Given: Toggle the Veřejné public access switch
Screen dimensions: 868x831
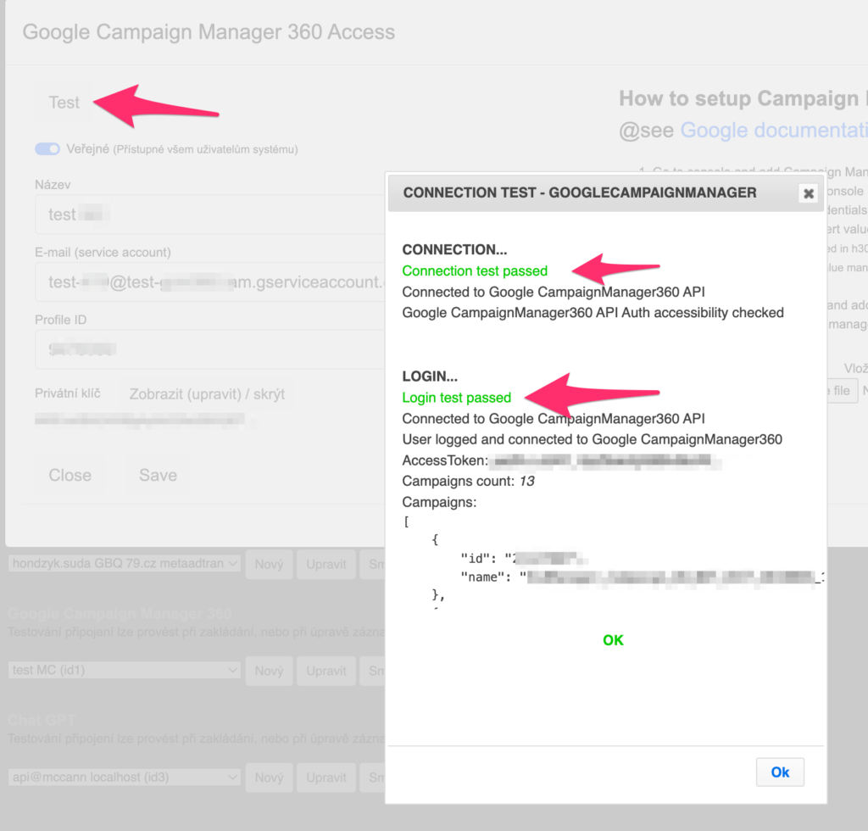Looking at the screenshot, I should click(47, 149).
